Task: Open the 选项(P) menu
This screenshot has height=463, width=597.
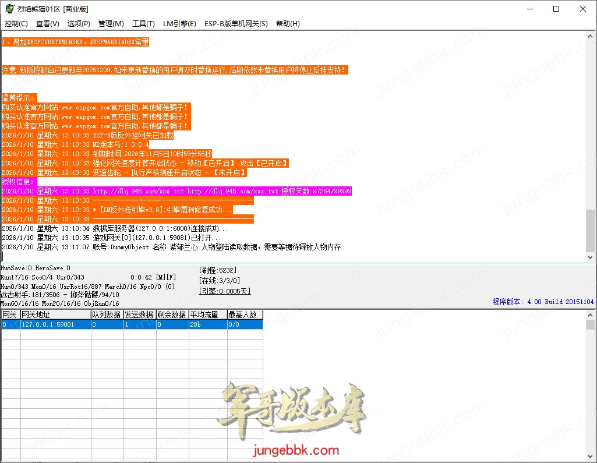Action: coord(79,24)
